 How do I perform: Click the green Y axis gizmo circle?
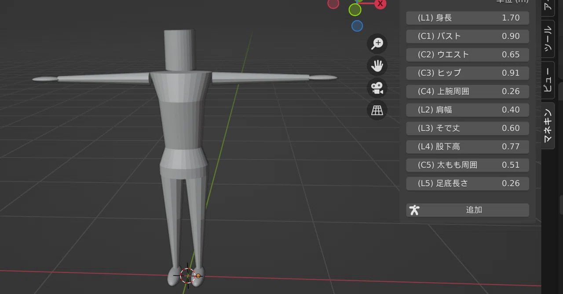355,10
